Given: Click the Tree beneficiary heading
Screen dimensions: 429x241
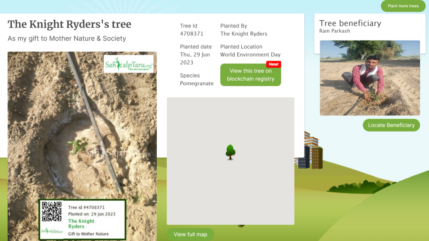Looking at the screenshot, I should coord(350,23).
